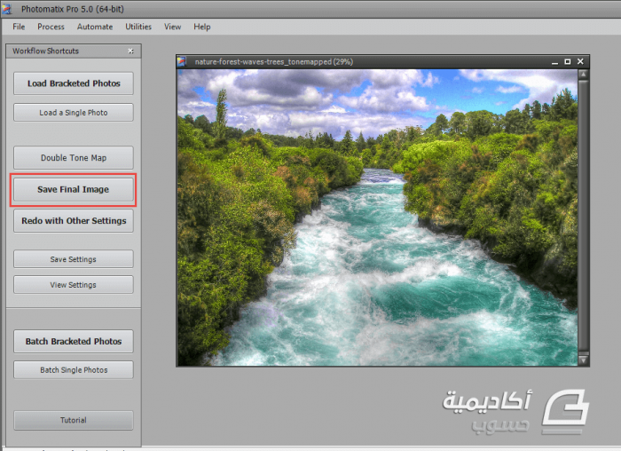This screenshot has width=621, height=451.
Task: Open the Tutorial button
Action: (74, 420)
